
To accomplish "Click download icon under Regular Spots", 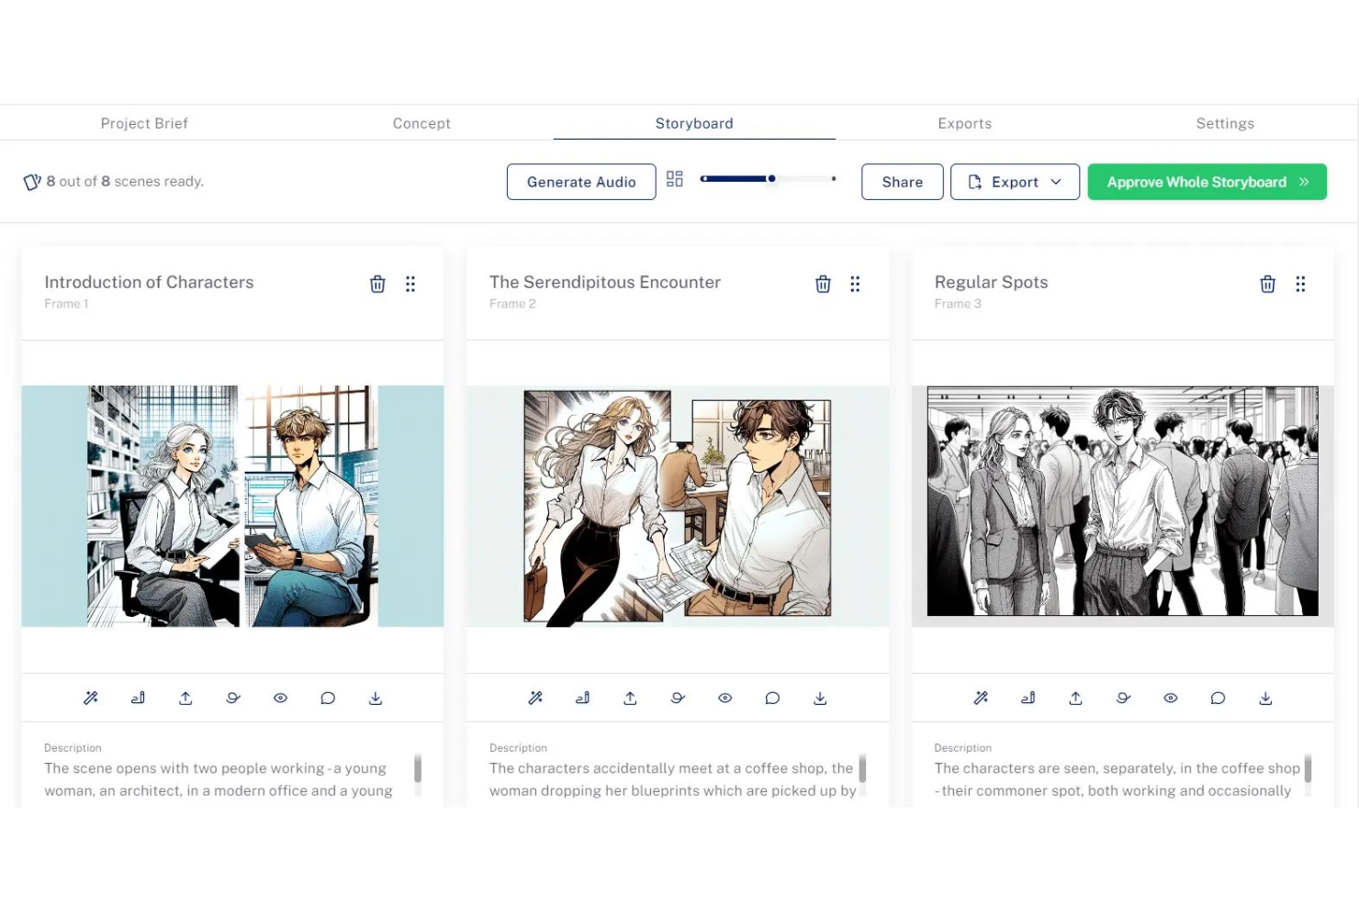I will (1265, 699).
